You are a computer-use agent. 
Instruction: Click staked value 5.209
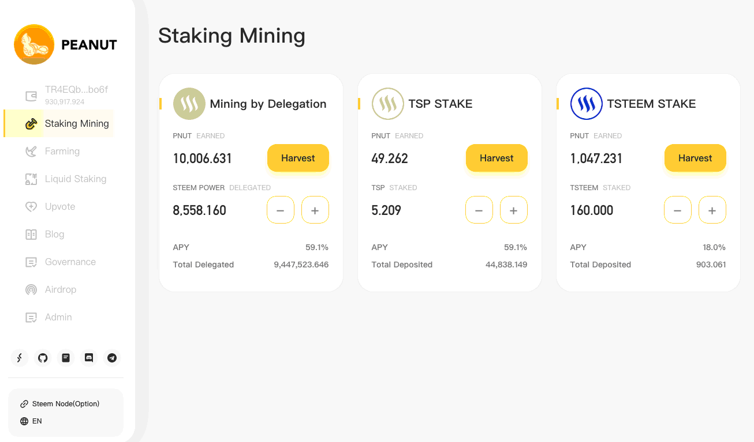point(386,210)
